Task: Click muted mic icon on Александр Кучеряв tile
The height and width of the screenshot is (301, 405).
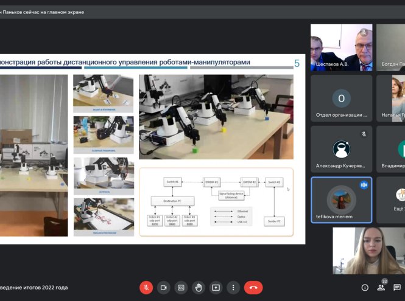Action: 364,134
